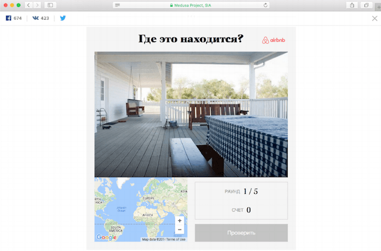Reload the page using refresh icon
Image resolution: width=381 pixels, height=251 pixels.
pos(266,5)
